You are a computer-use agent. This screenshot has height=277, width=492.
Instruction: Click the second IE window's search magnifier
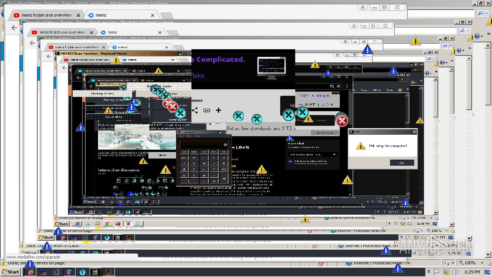pyautogui.click(x=463, y=31)
